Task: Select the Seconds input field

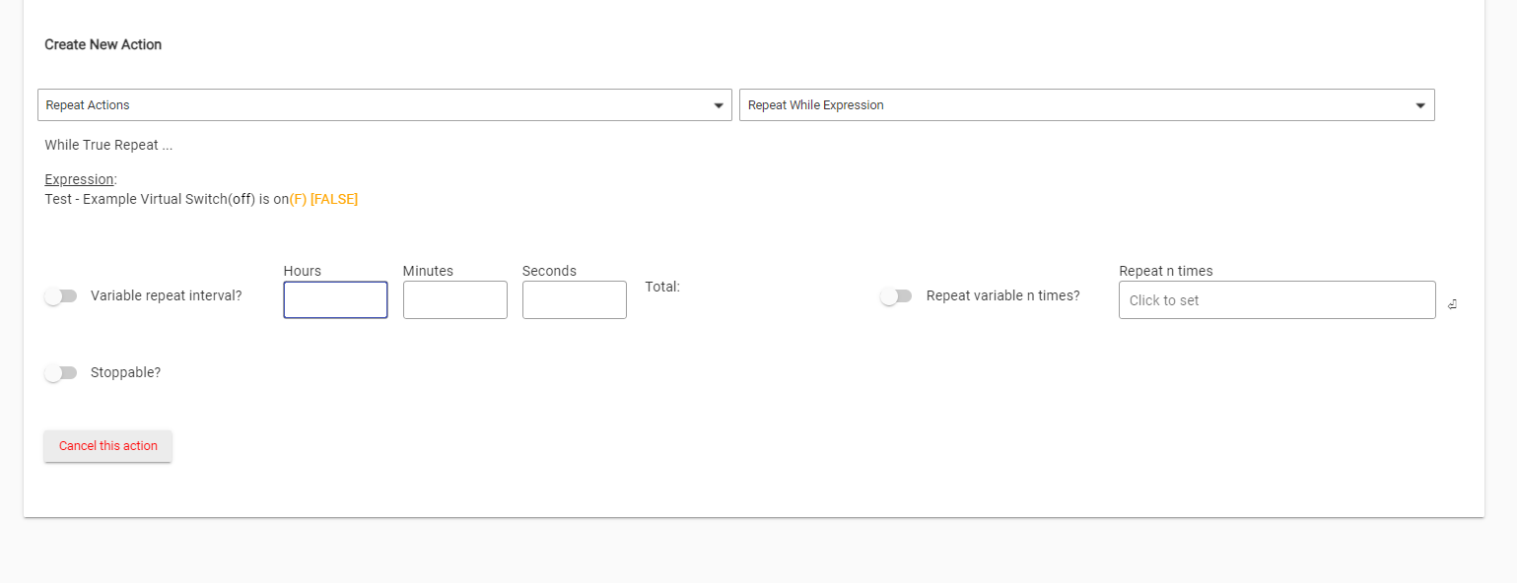Action: point(574,300)
